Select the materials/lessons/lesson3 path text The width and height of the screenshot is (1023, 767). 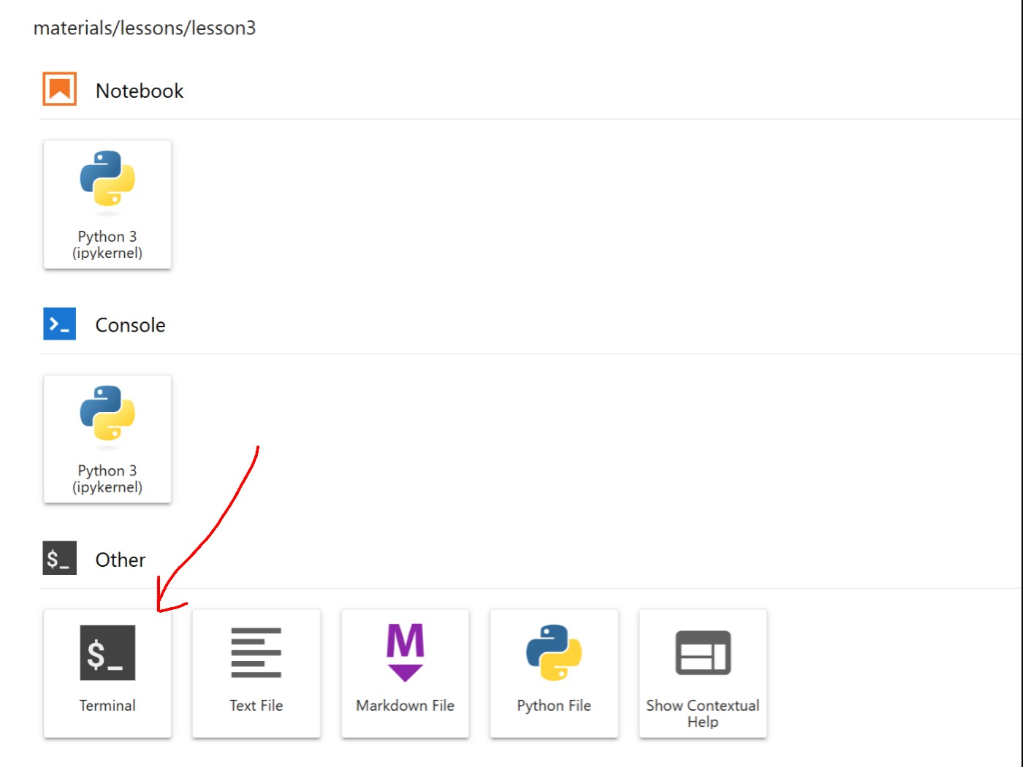(145, 28)
